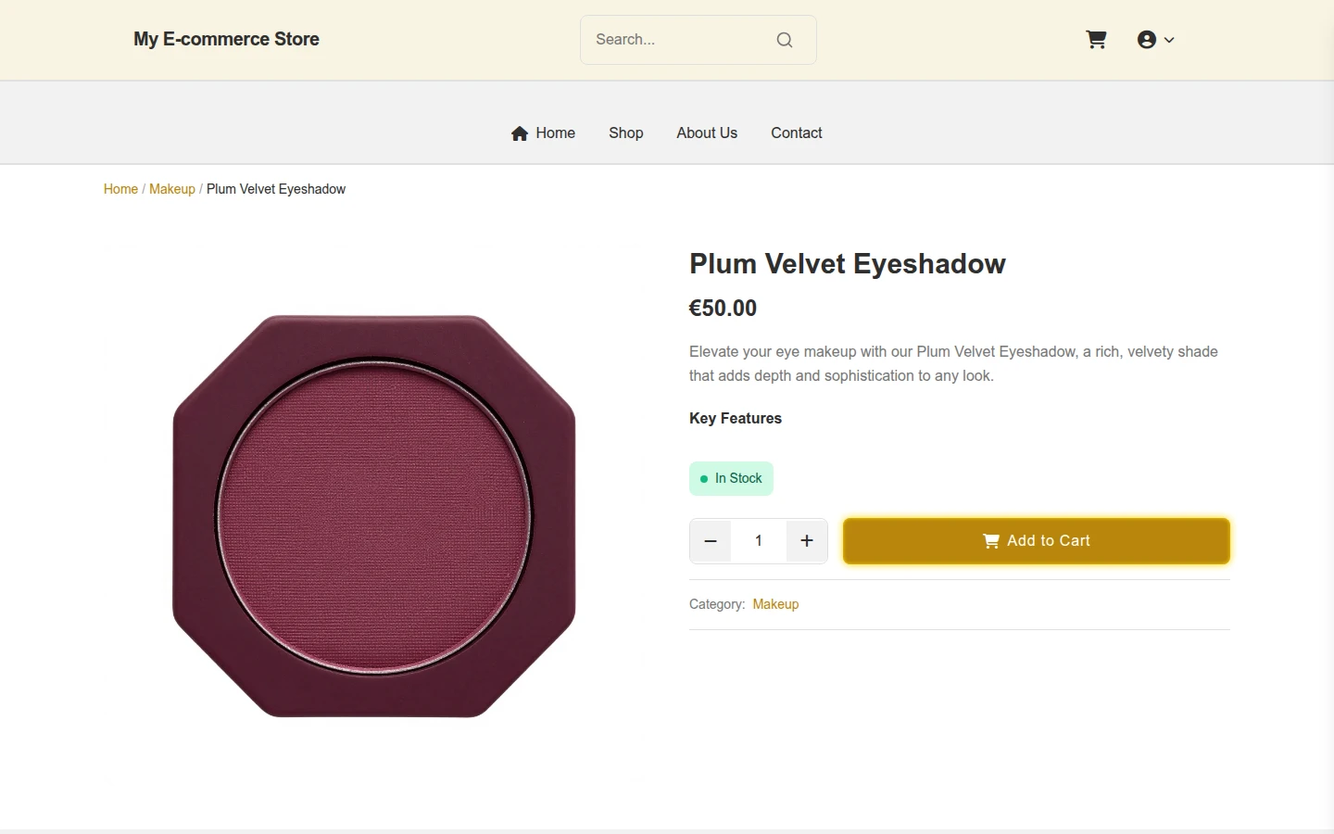The height and width of the screenshot is (834, 1334).
Task: Open the Shop menu item
Action: click(626, 133)
